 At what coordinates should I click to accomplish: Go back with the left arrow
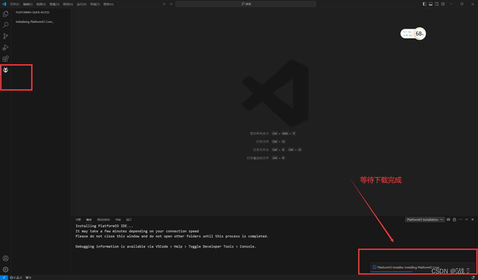click(164, 4)
